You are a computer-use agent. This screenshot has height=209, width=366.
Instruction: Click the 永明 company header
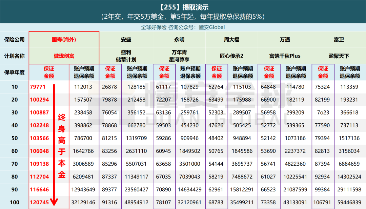coord(179,40)
